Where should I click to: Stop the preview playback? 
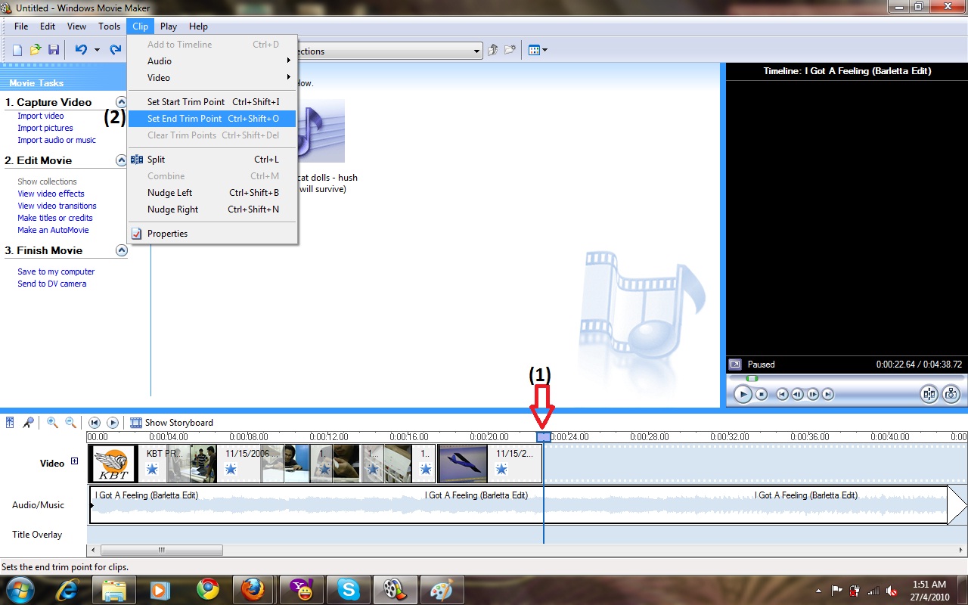[762, 394]
